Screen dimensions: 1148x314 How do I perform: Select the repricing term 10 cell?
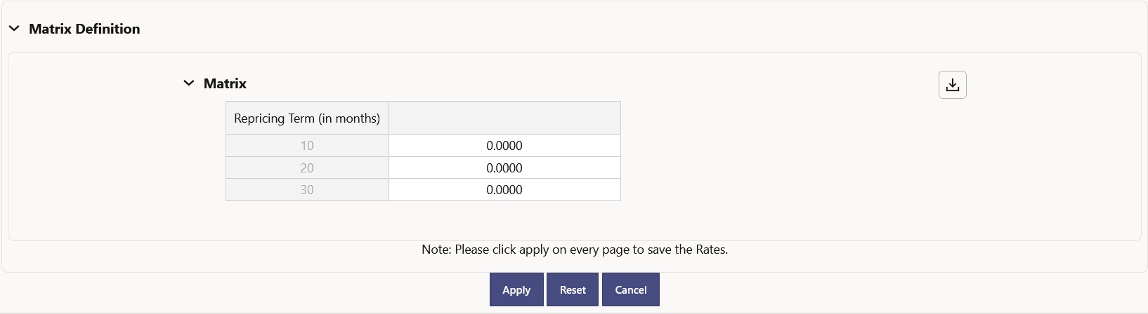(307, 146)
